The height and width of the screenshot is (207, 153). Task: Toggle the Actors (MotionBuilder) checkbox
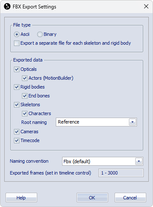[25, 78]
